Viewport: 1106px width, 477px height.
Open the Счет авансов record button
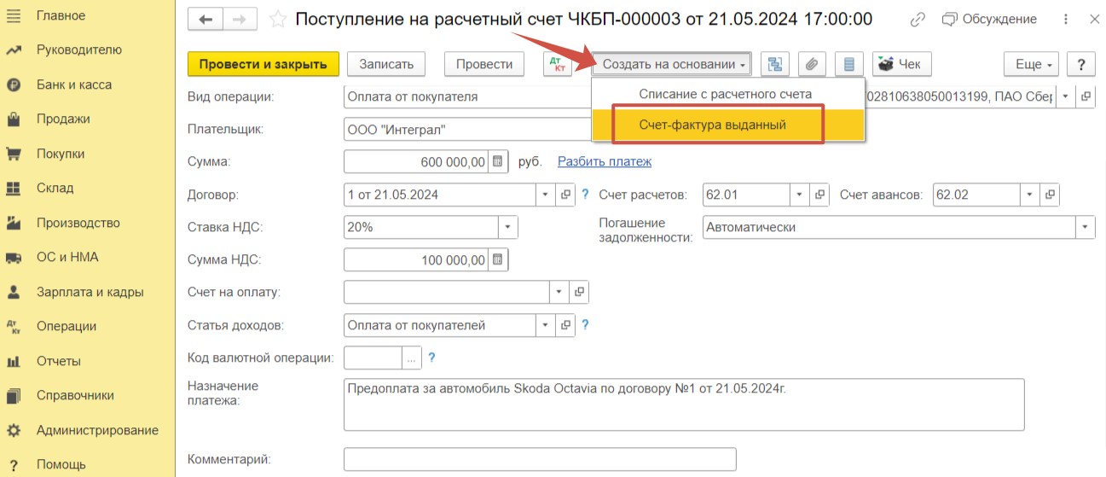[1050, 195]
